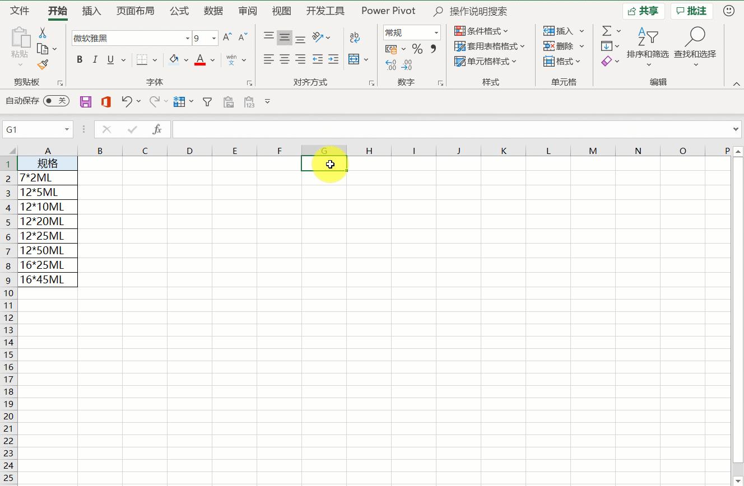Switch to the 数据 ribbon tab
Image resolution: width=744 pixels, height=486 pixels.
tap(213, 11)
